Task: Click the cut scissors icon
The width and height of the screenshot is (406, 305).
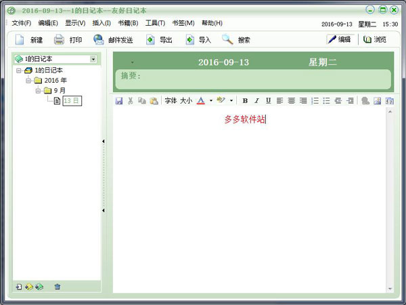Action: tap(131, 100)
